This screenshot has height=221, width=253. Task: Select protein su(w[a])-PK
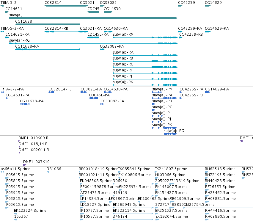tap(165, 128)
